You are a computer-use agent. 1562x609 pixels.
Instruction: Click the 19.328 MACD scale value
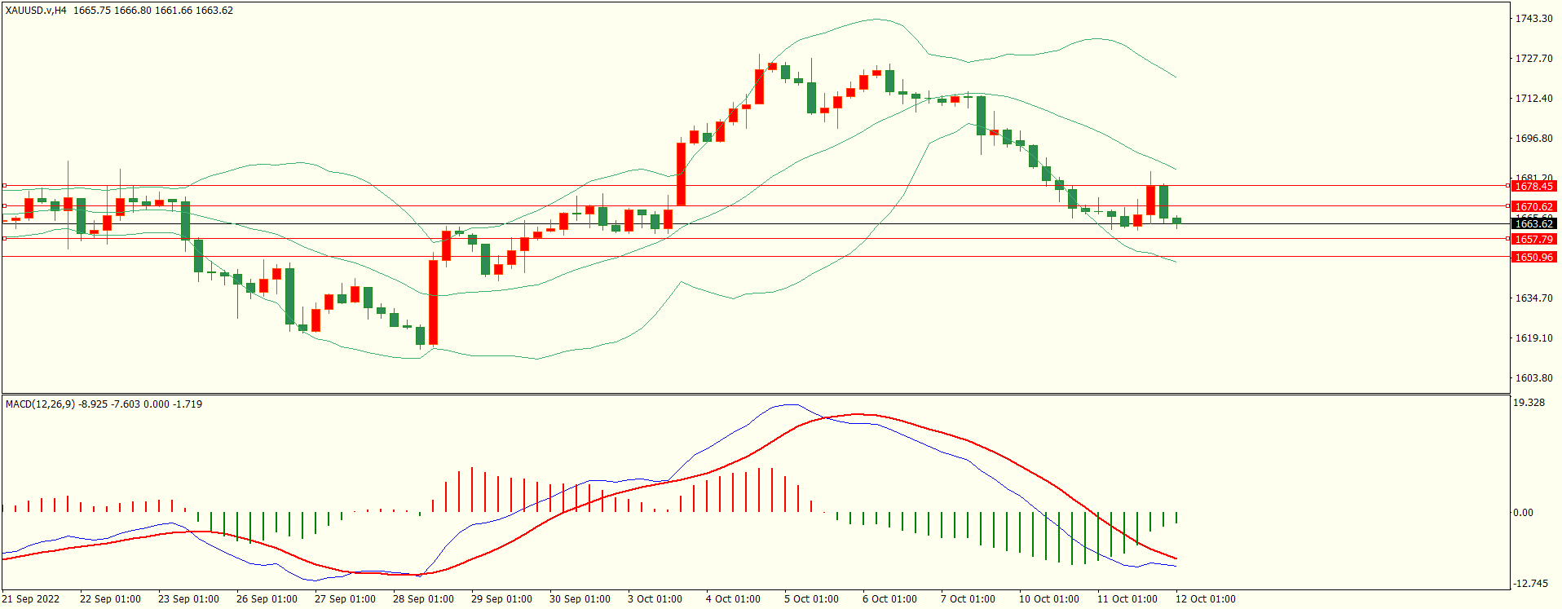pyautogui.click(x=1529, y=403)
